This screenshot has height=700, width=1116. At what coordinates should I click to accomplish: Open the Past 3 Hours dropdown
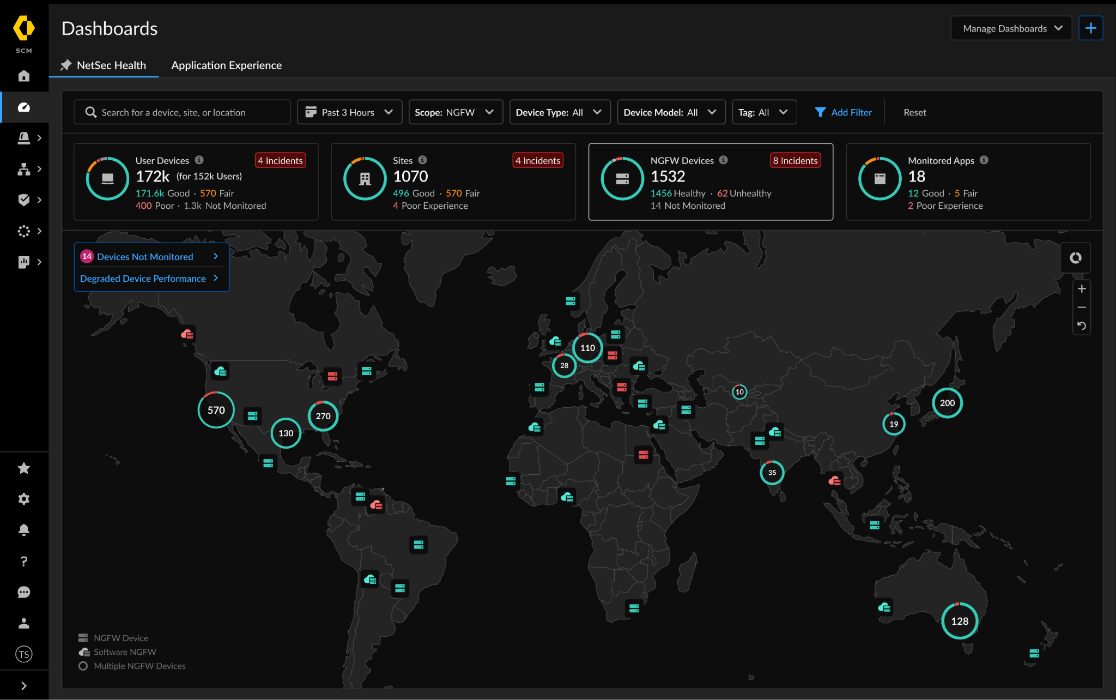(349, 112)
